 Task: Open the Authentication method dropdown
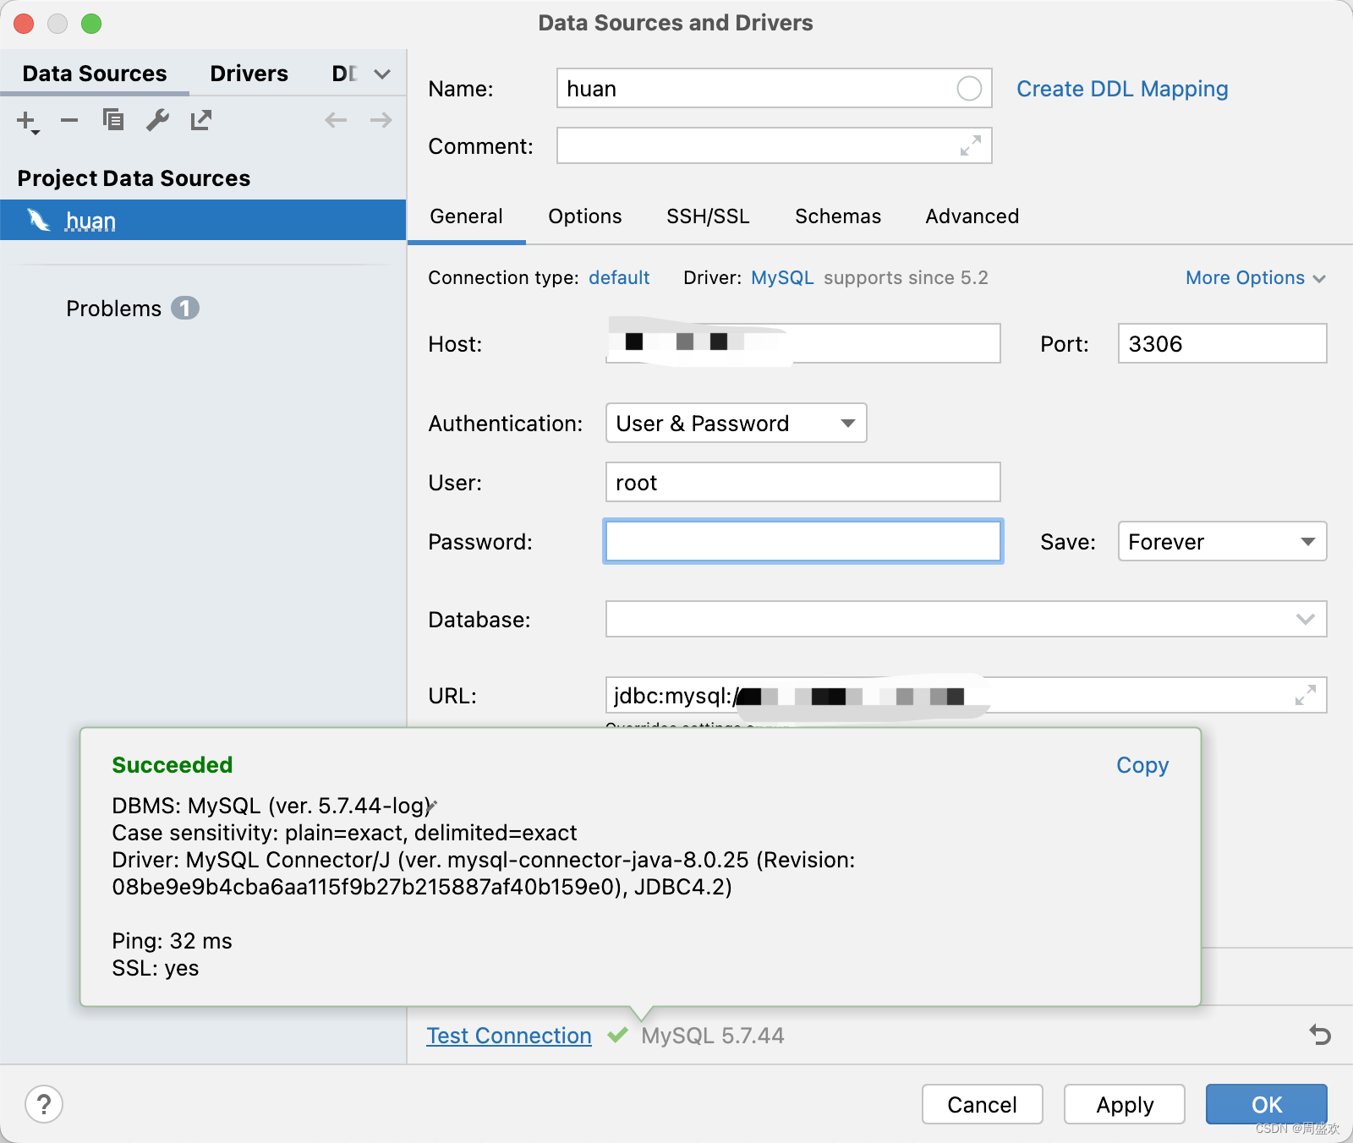click(x=846, y=423)
